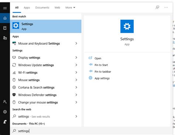Click the Settings title in preview pane
This screenshot has height=135, width=175.
point(127,39)
